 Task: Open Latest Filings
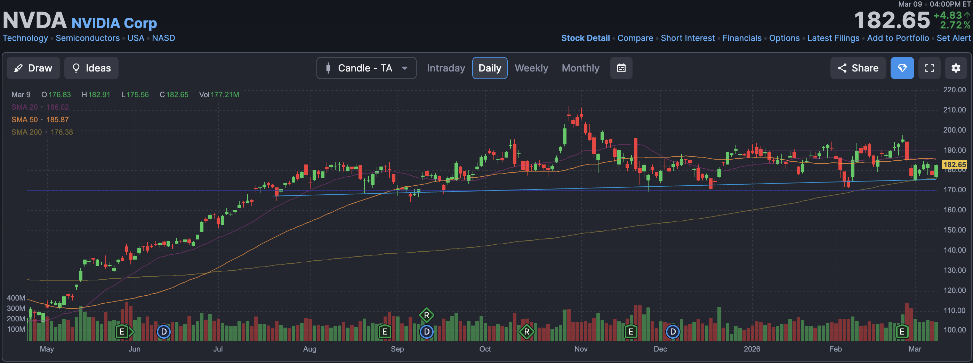(833, 38)
